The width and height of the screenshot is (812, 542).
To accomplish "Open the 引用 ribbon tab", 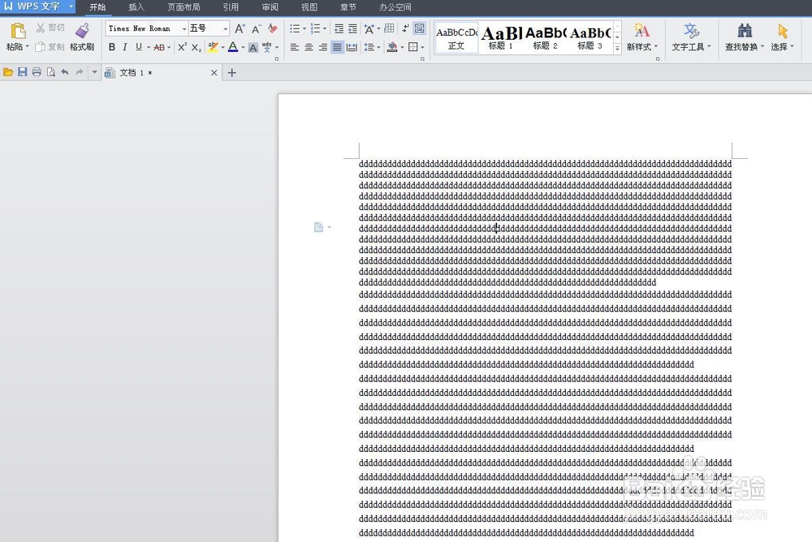I will point(231,7).
